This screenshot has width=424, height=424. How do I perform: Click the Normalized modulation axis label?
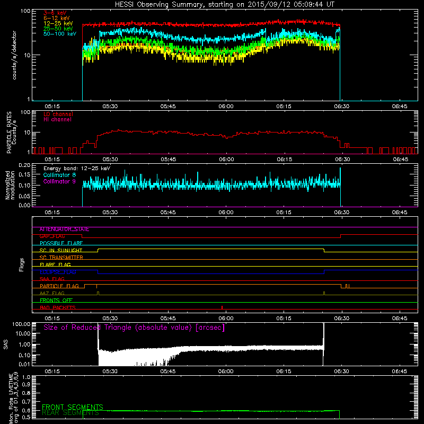click(x=10, y=185)
